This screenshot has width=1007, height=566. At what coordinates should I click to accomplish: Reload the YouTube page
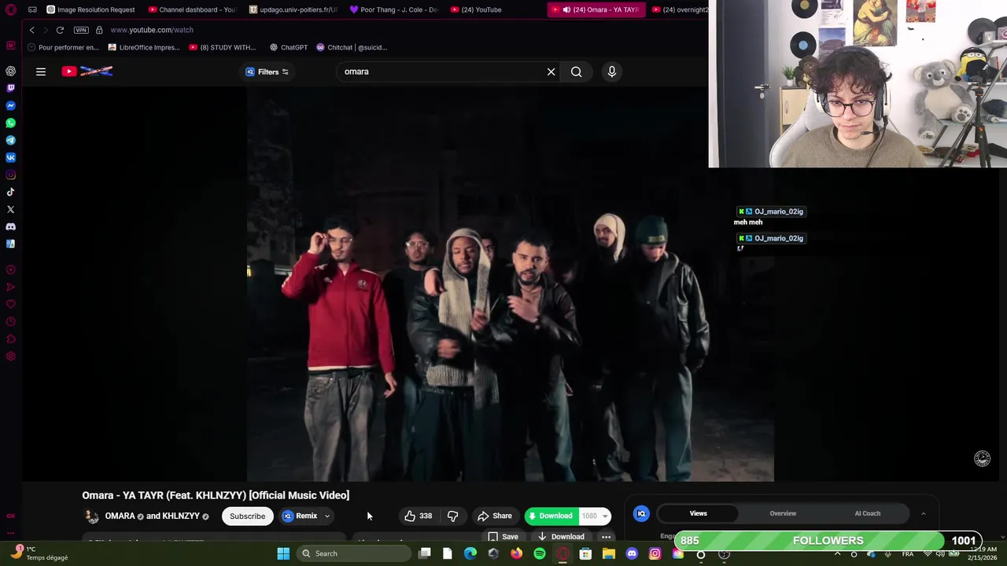pos(60,30)
